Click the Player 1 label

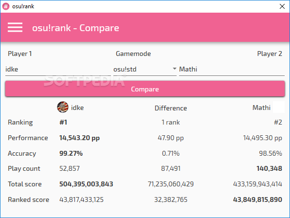click(20, 54)
